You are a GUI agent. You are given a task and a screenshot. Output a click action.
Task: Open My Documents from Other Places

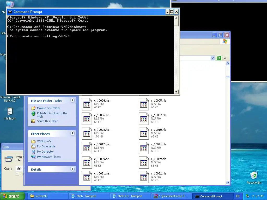(x=46, y=146)
